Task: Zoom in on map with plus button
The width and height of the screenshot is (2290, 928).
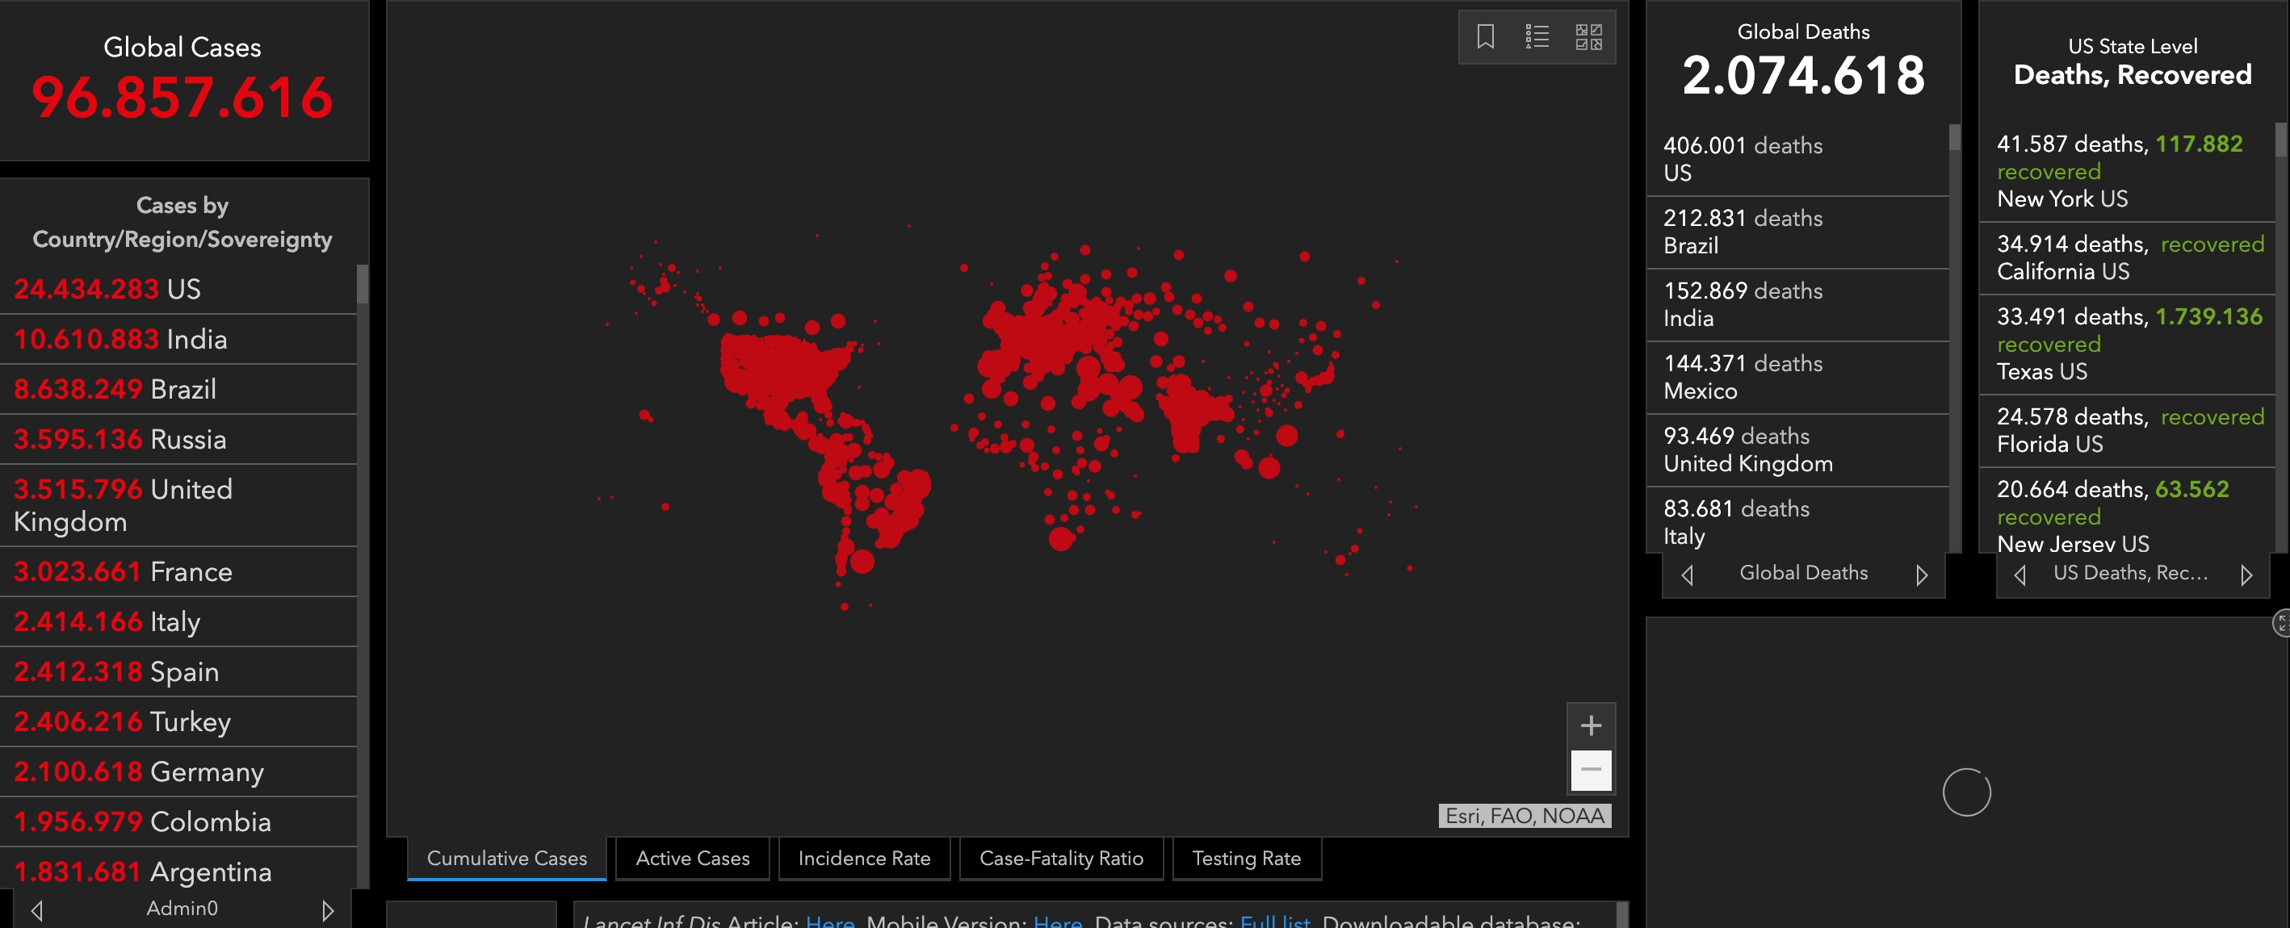Action: click(1591, 725)
